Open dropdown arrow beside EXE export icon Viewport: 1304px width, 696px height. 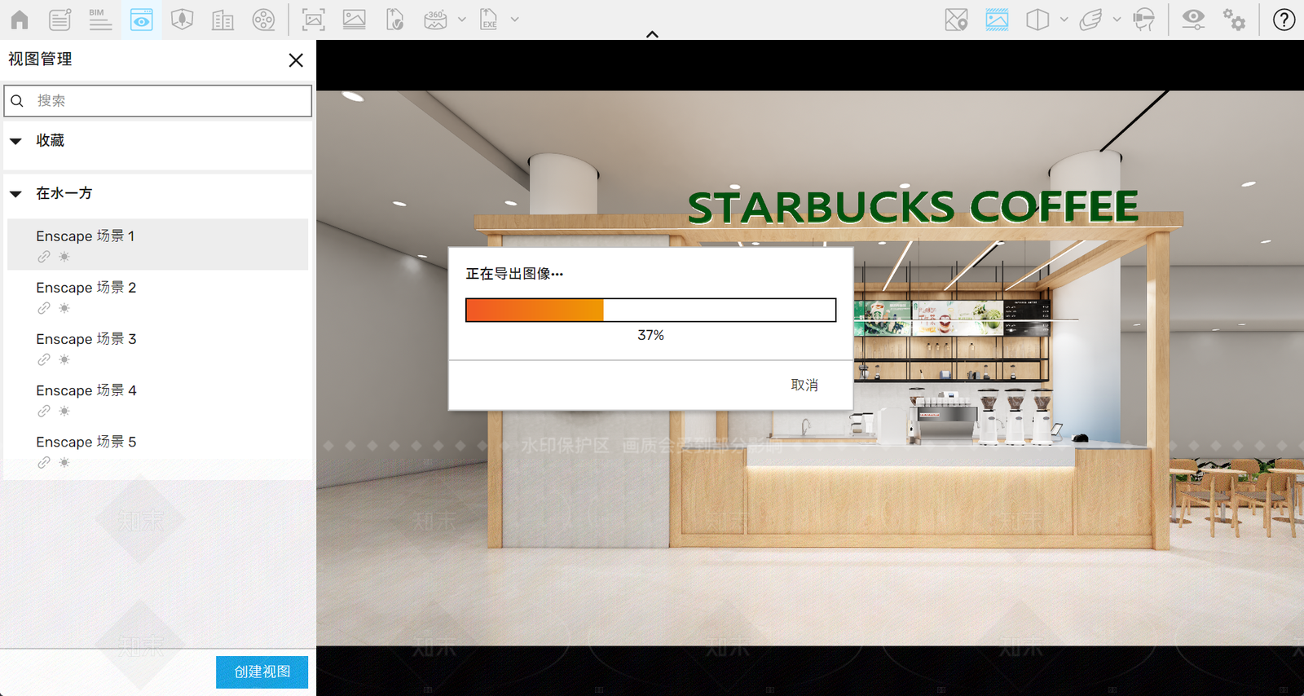514,20
